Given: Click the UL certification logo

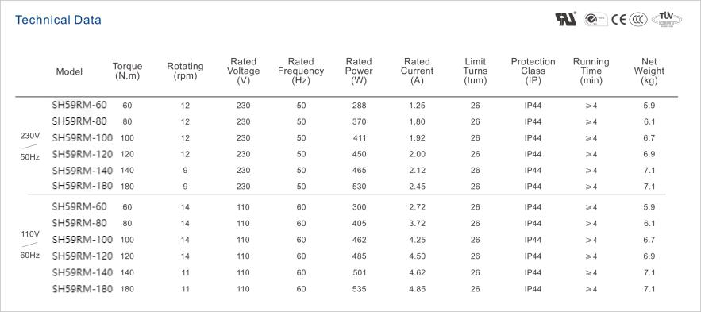Looking at the screenshot, I should click(x=565, y=19).
